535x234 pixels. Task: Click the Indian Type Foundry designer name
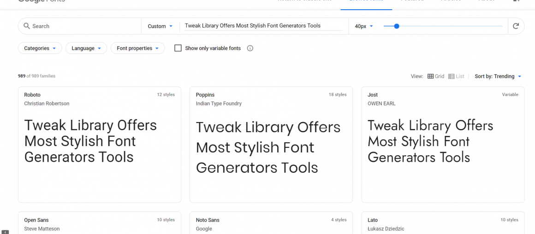[x=219, y=104]
